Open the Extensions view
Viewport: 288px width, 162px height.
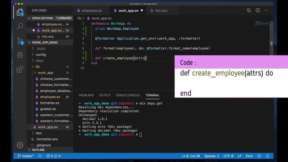20,69
